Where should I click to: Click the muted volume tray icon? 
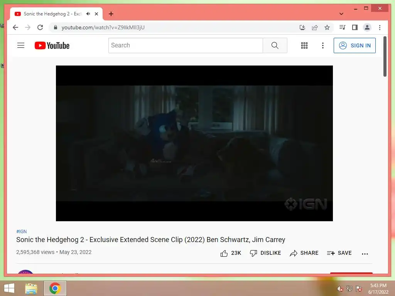[340, 289]
